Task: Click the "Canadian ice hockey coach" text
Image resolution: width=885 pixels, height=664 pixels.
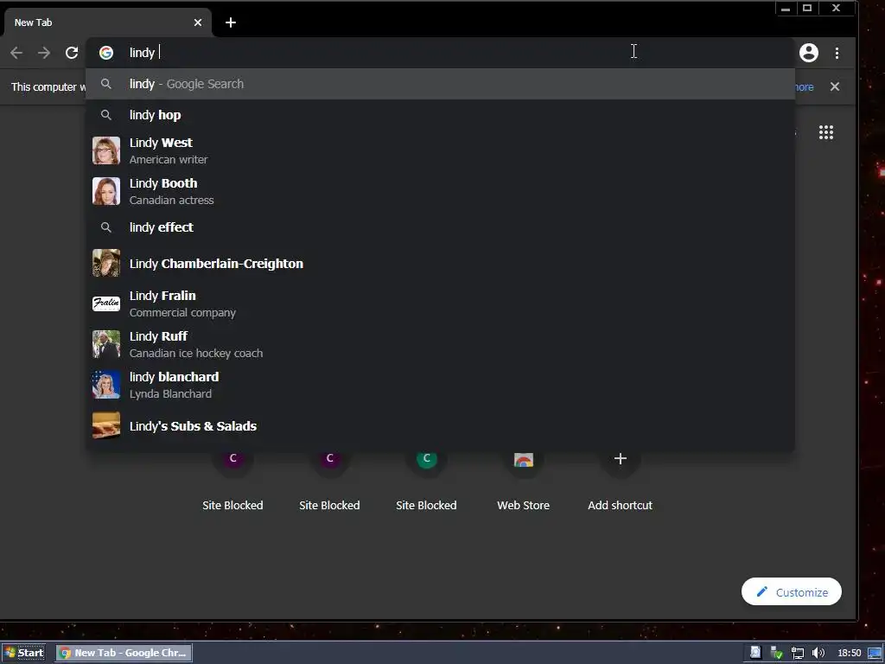Action: coord(196,354)
